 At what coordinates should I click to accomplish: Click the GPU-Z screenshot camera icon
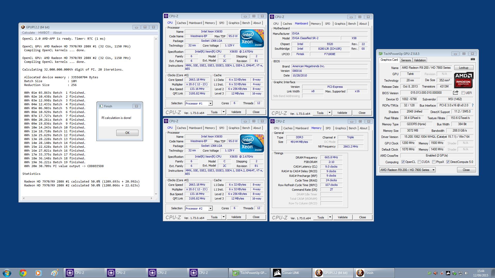tap(473, 59)
